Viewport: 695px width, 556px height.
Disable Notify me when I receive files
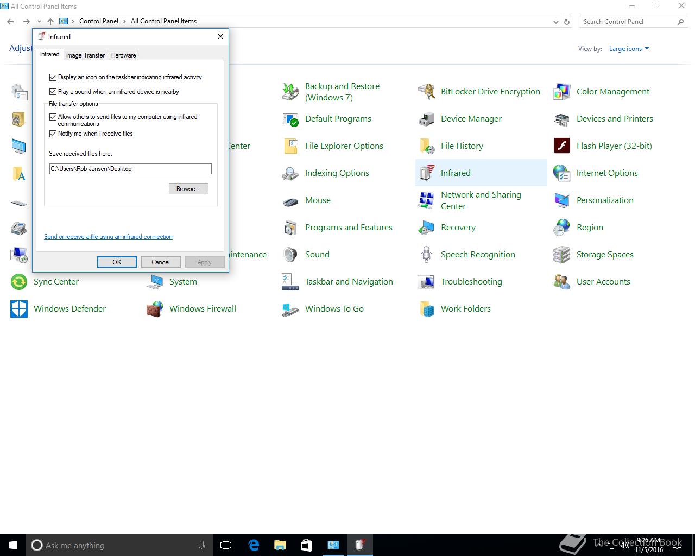pyautogui.click(x=53, y=134)
